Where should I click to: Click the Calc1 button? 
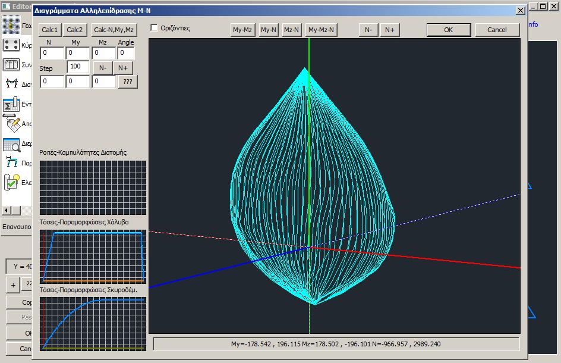click(50, 30)
